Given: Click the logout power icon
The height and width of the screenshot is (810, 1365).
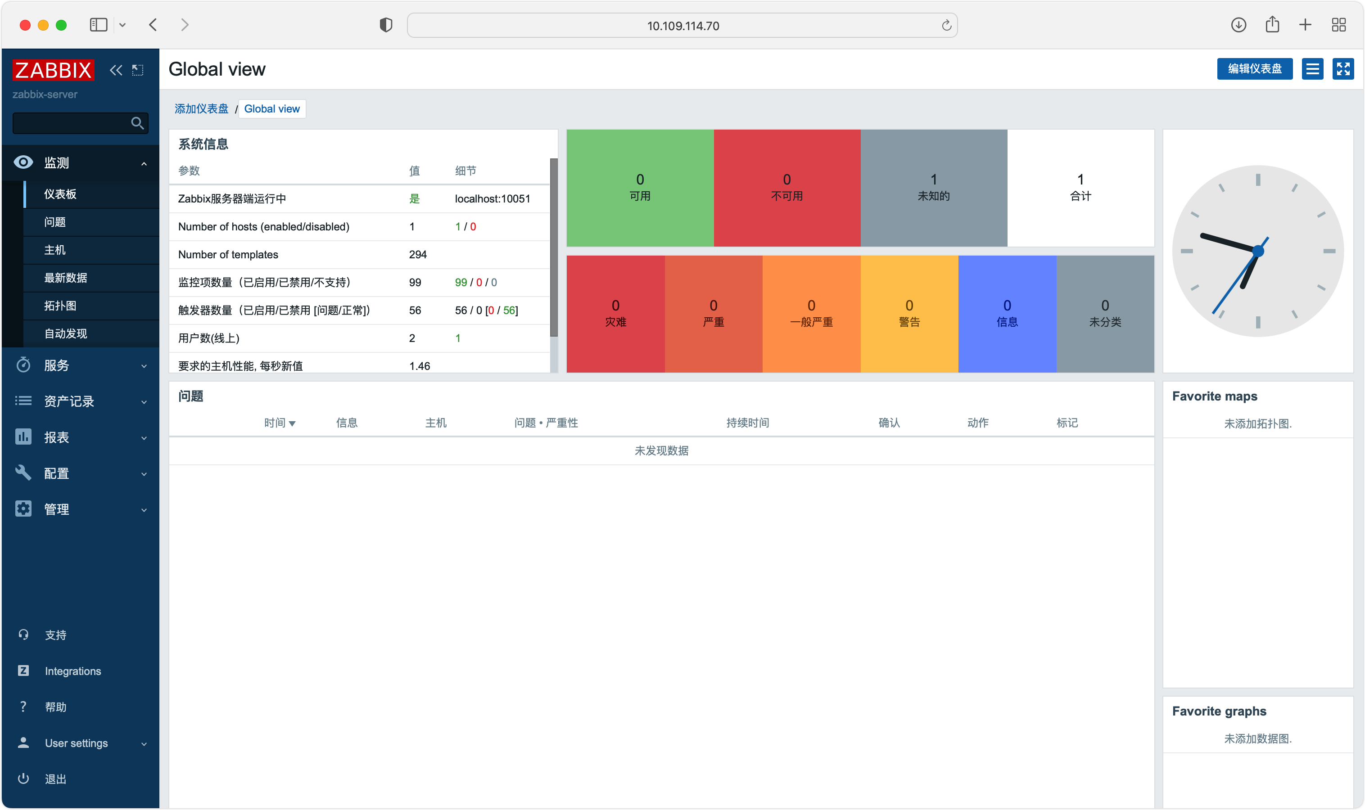Looking at the screenshot, I should pyautogui.click(x=23, y=778).
